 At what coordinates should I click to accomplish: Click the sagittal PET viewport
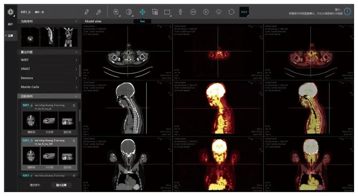218,108
